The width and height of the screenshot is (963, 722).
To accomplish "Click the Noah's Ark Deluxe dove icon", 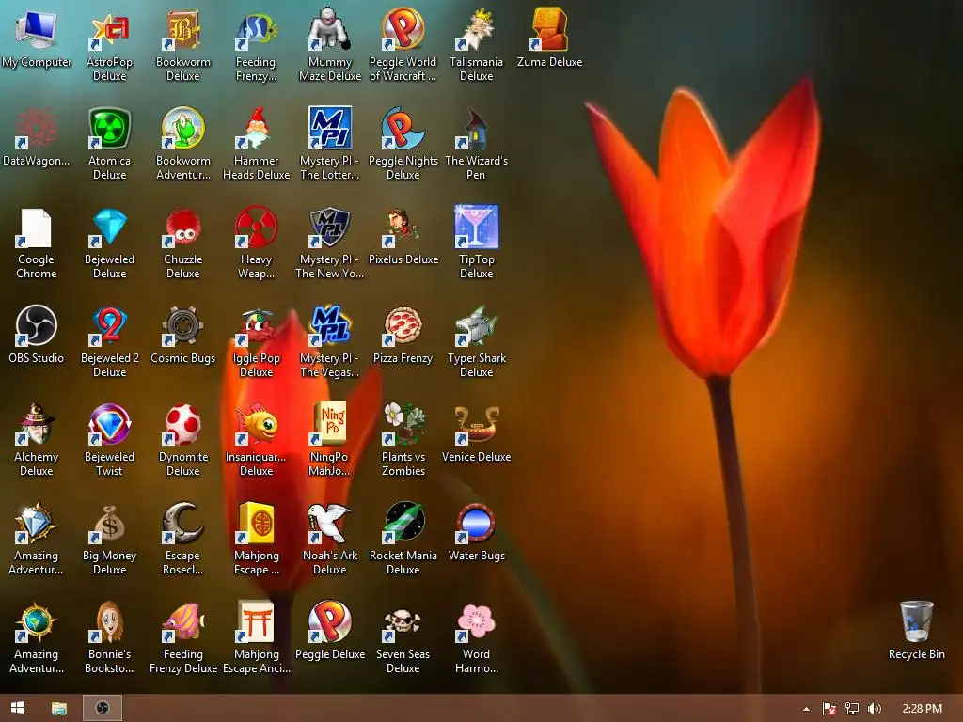I will point(330,524).
